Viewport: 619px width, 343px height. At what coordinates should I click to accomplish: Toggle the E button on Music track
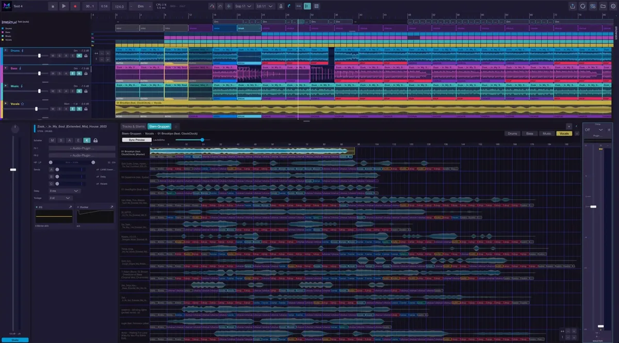[x=73, y=92]
